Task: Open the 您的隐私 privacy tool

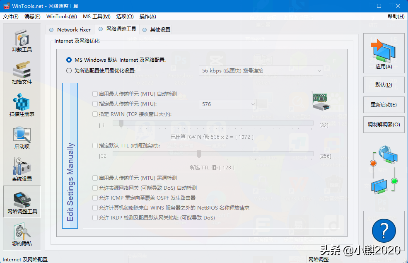Action: click(x=22, y=234)
